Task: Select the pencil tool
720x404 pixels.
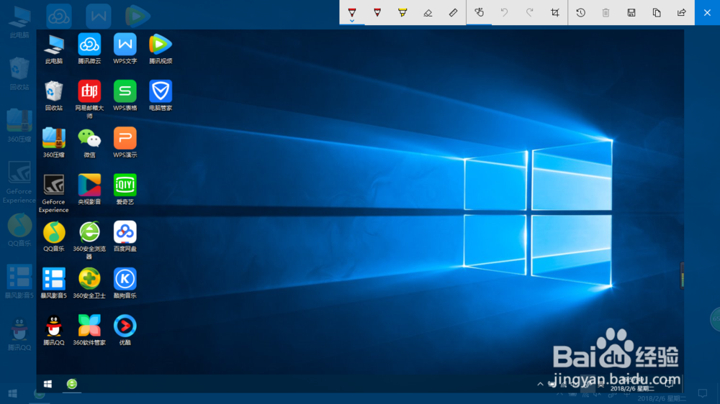Action: point(377,12)
